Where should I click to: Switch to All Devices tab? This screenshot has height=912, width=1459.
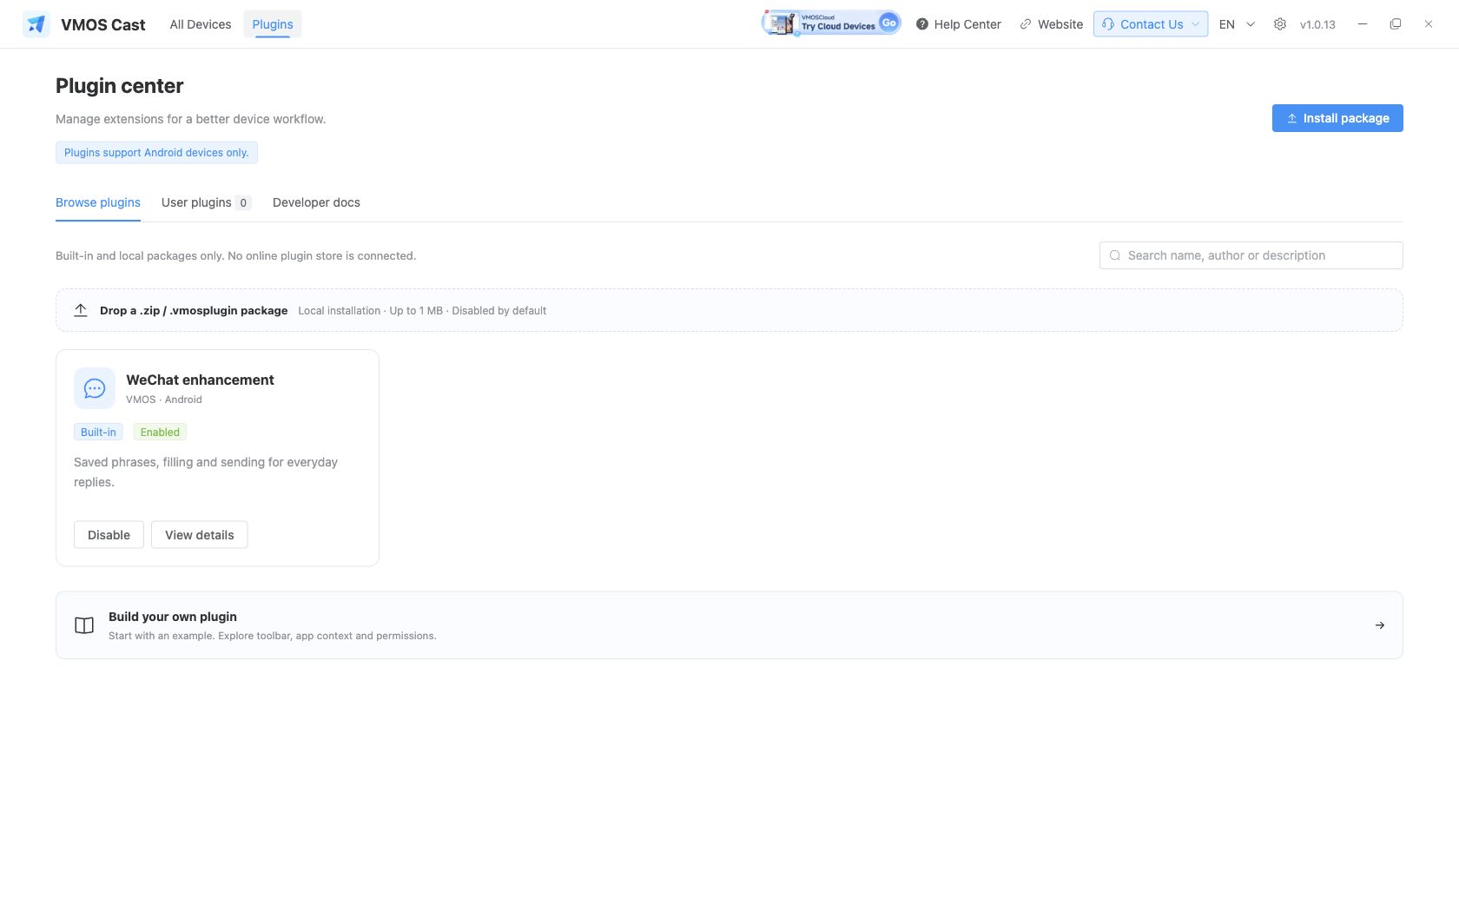201,24
